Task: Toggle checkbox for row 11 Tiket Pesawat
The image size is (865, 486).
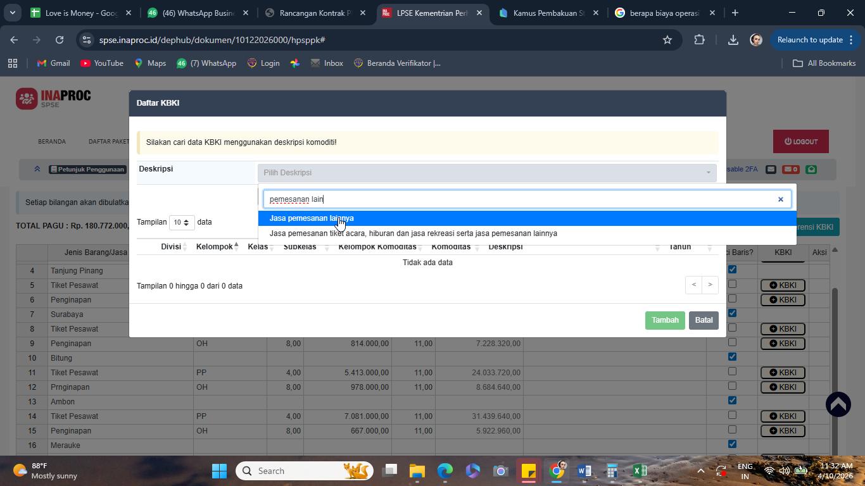Action: click(732, 371)
